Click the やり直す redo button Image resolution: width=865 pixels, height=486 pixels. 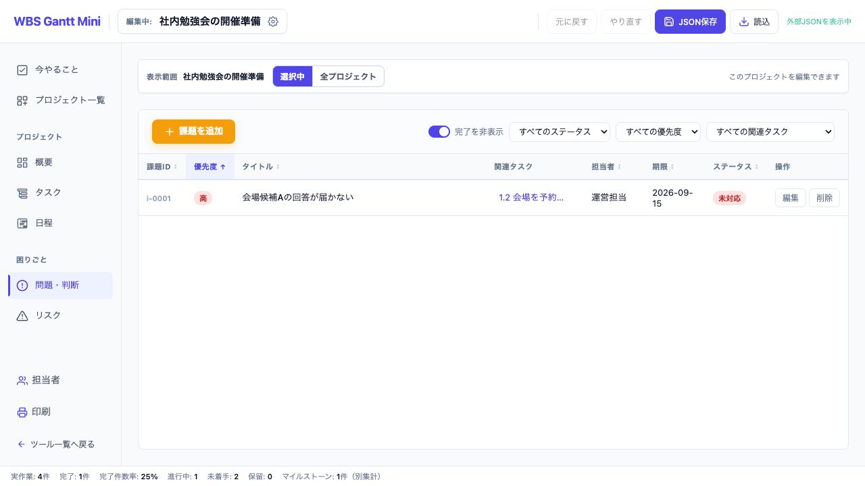click(626, 22)
